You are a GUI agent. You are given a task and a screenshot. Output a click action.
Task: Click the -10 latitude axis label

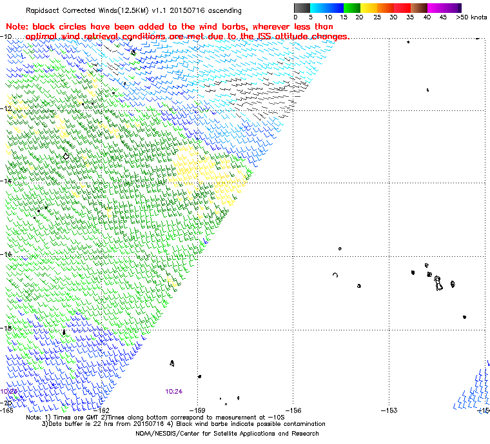tap(6, 37)
